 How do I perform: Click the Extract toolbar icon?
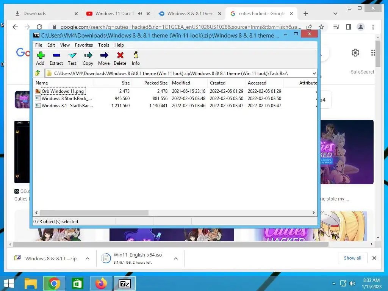pos(56,58)
